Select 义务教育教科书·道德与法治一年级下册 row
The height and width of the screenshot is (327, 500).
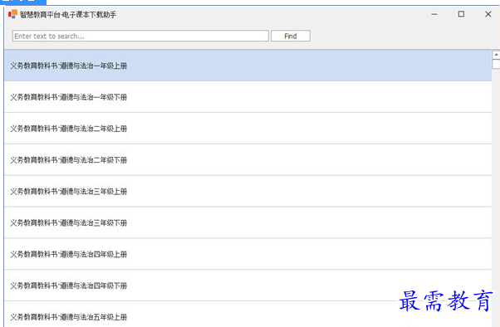(248, 97)
